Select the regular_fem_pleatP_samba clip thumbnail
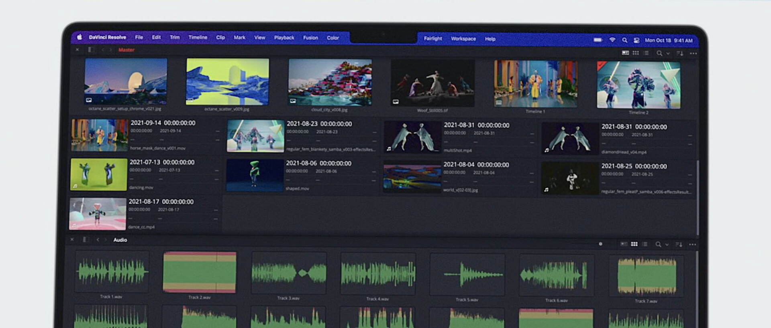Image resolution: width=771 pixels, height=328 pixels. (x=570, y=178)
